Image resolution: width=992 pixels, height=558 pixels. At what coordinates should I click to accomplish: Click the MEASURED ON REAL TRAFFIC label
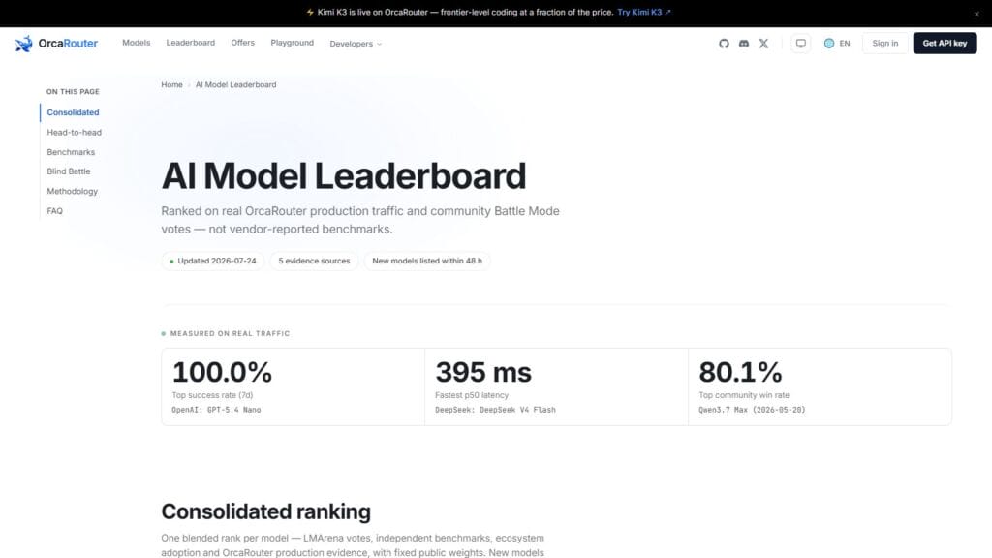230,333
